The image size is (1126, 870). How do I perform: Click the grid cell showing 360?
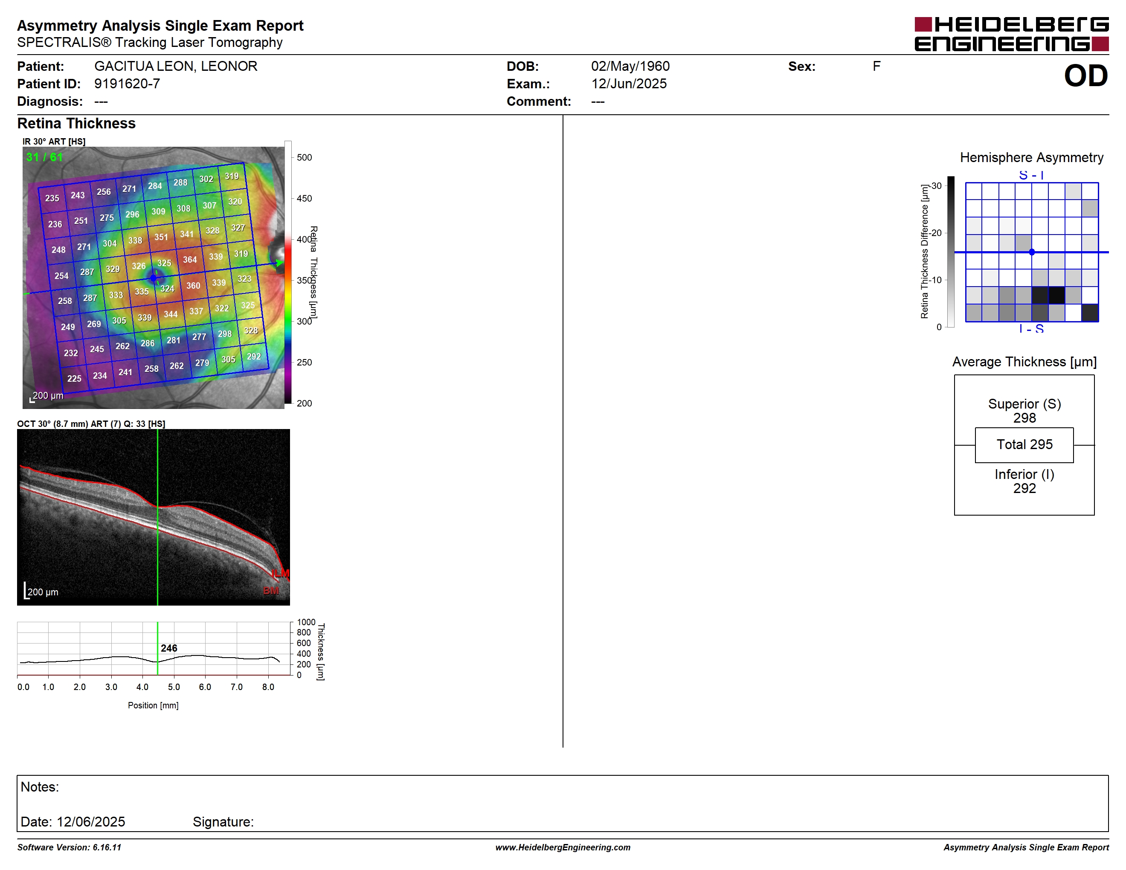pos(193,286)
